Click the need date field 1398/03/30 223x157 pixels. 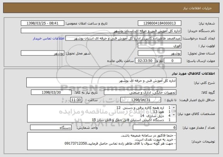point(51,92)
